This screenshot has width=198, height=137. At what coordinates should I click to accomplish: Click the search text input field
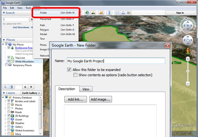(16, 19)
